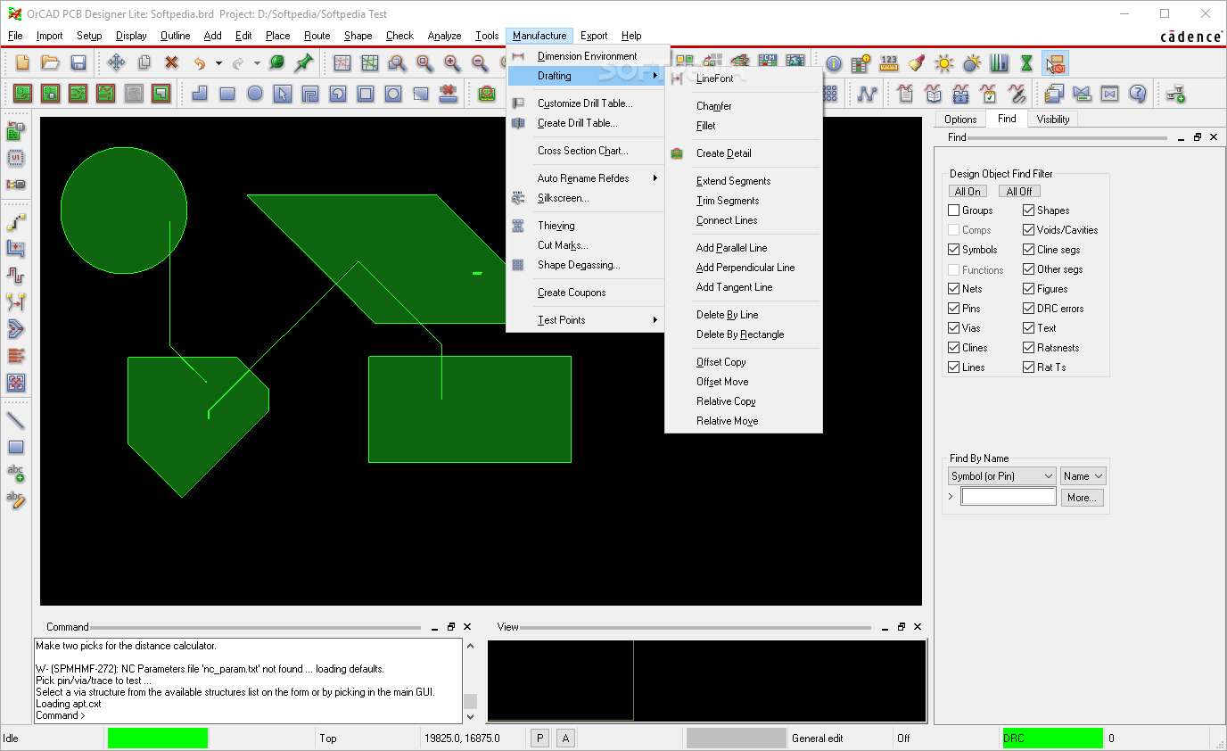Open the Name dropdown in Find By Name
The height and width of the screenshot is (751, 1227).
1083,476
